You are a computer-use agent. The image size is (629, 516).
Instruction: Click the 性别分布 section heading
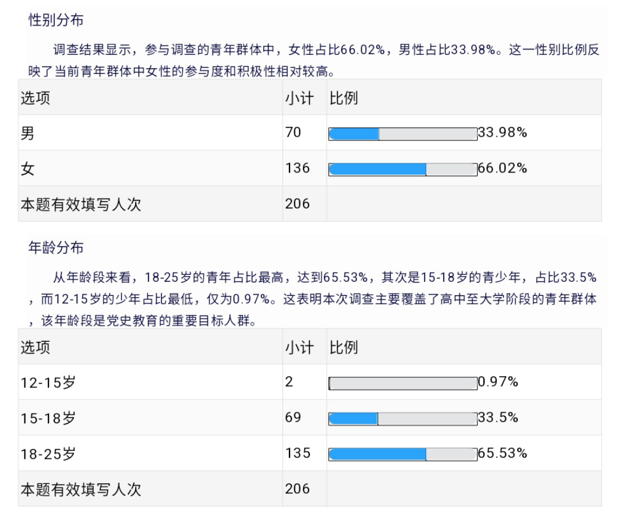[56, 20]
